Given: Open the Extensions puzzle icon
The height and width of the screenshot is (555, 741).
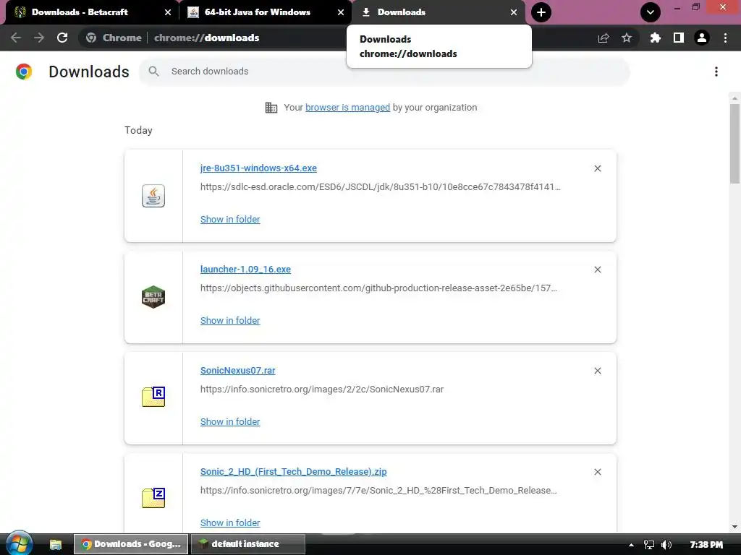Looking at the screenshot, I should [655, 38].
